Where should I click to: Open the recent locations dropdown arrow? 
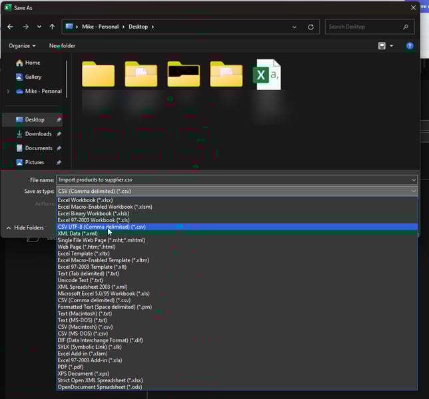click(x=39, y=27)
